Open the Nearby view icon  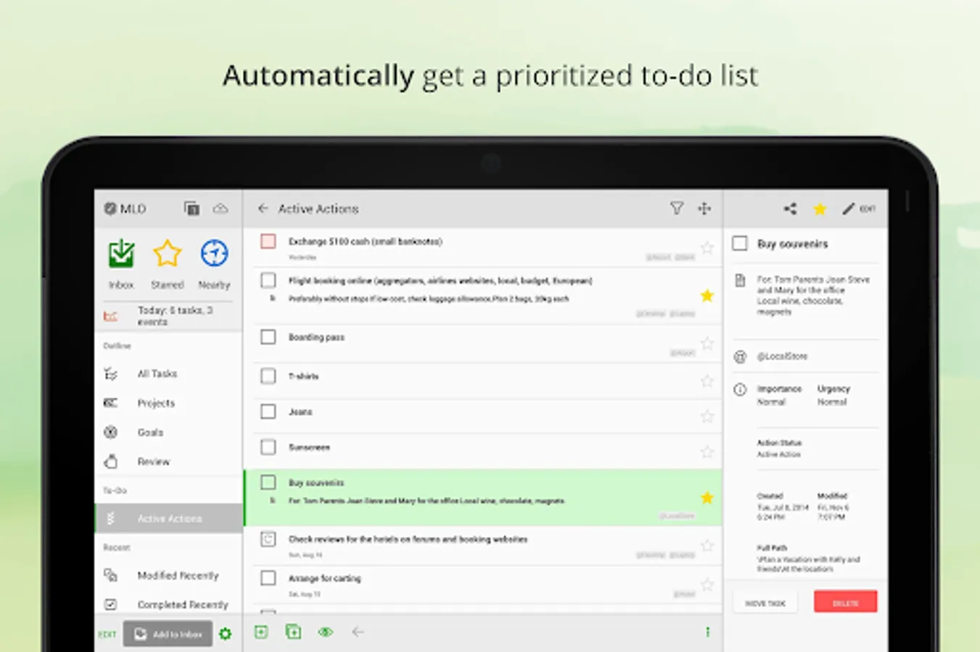[214, 254]
